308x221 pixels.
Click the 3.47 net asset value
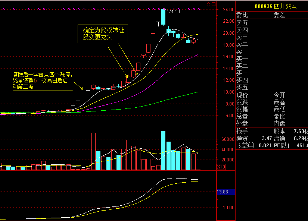[x=267, y=138]
